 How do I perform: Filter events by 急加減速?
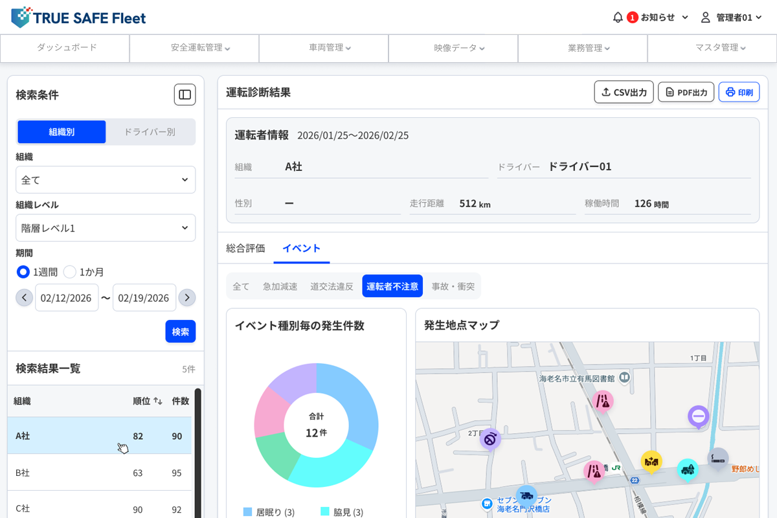pyautogui.click(x=280, y=286)
